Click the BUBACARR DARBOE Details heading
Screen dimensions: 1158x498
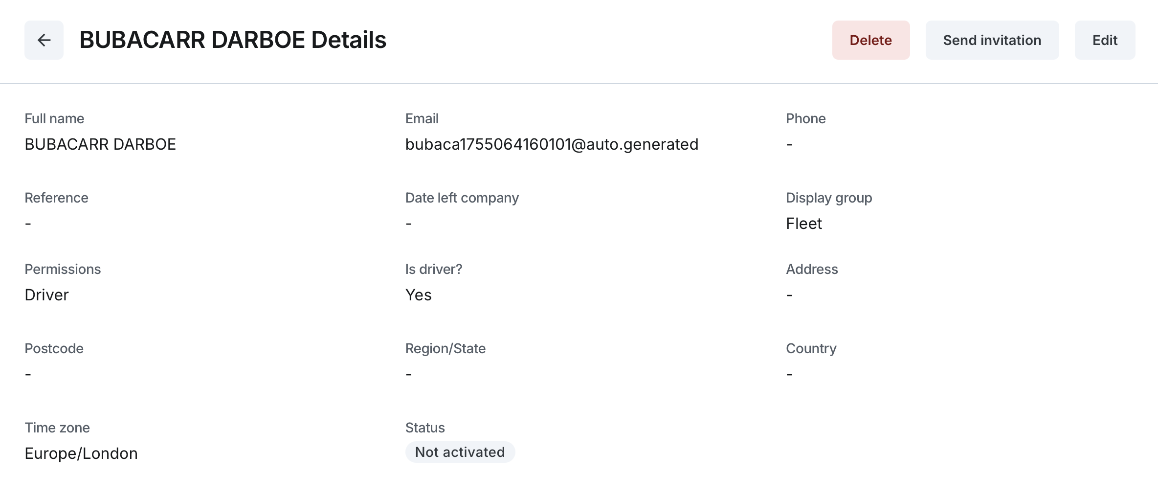[233, 40]
